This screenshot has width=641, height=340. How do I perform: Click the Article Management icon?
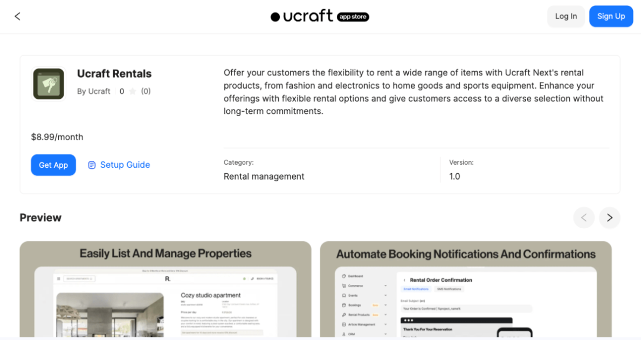[x=343, y=324]
